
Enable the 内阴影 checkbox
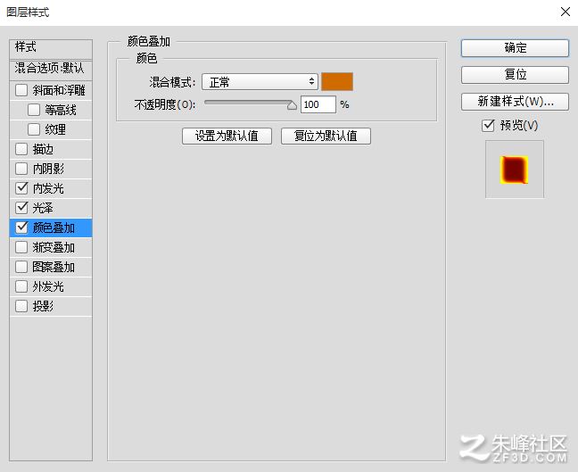tap(21, 169)
